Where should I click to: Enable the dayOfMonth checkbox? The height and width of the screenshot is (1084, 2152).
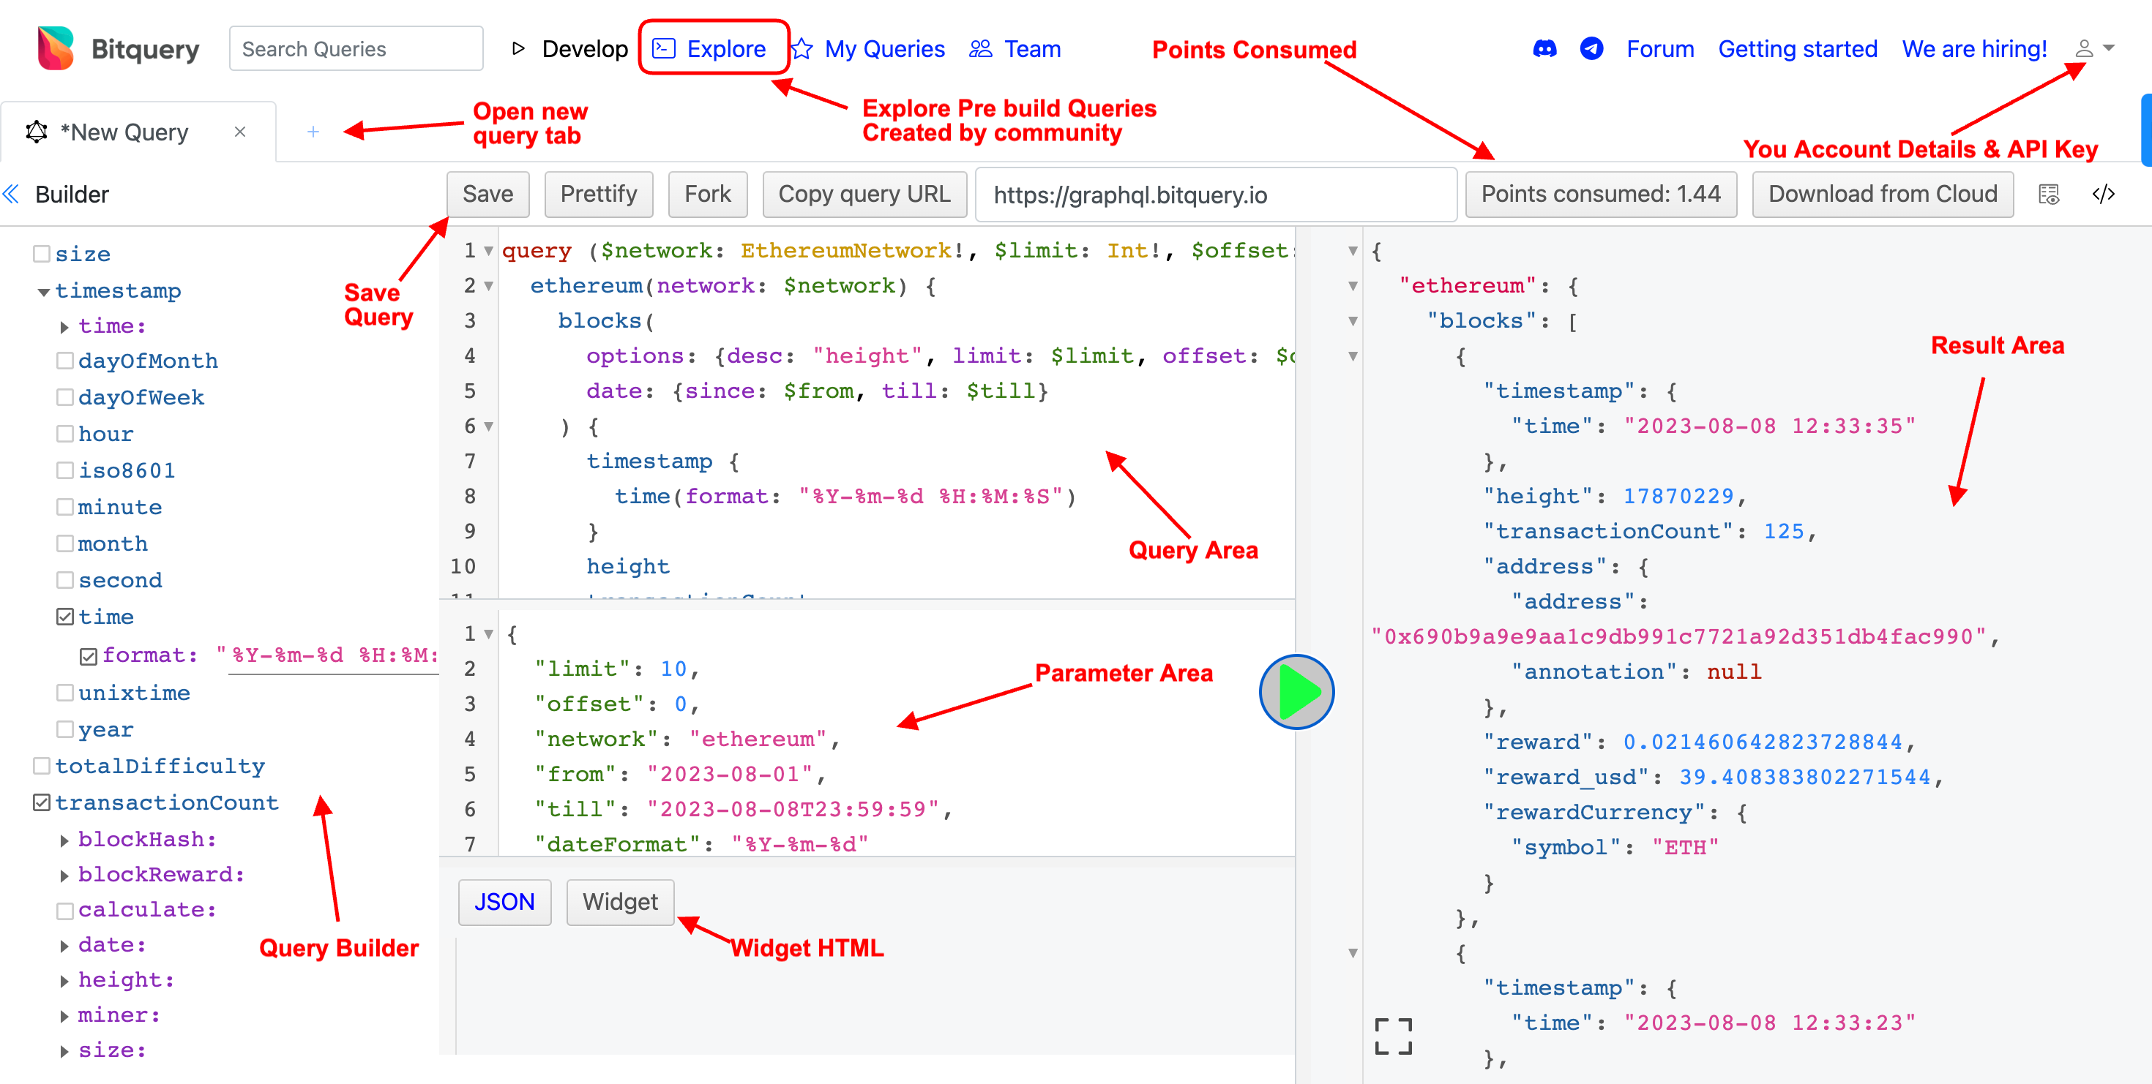[x=65, y=361]
